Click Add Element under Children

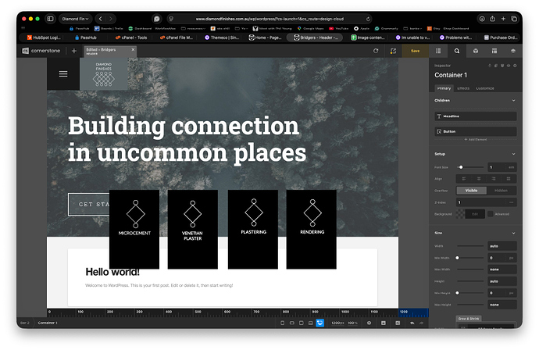pyautogui.click(x=476, y=139)
